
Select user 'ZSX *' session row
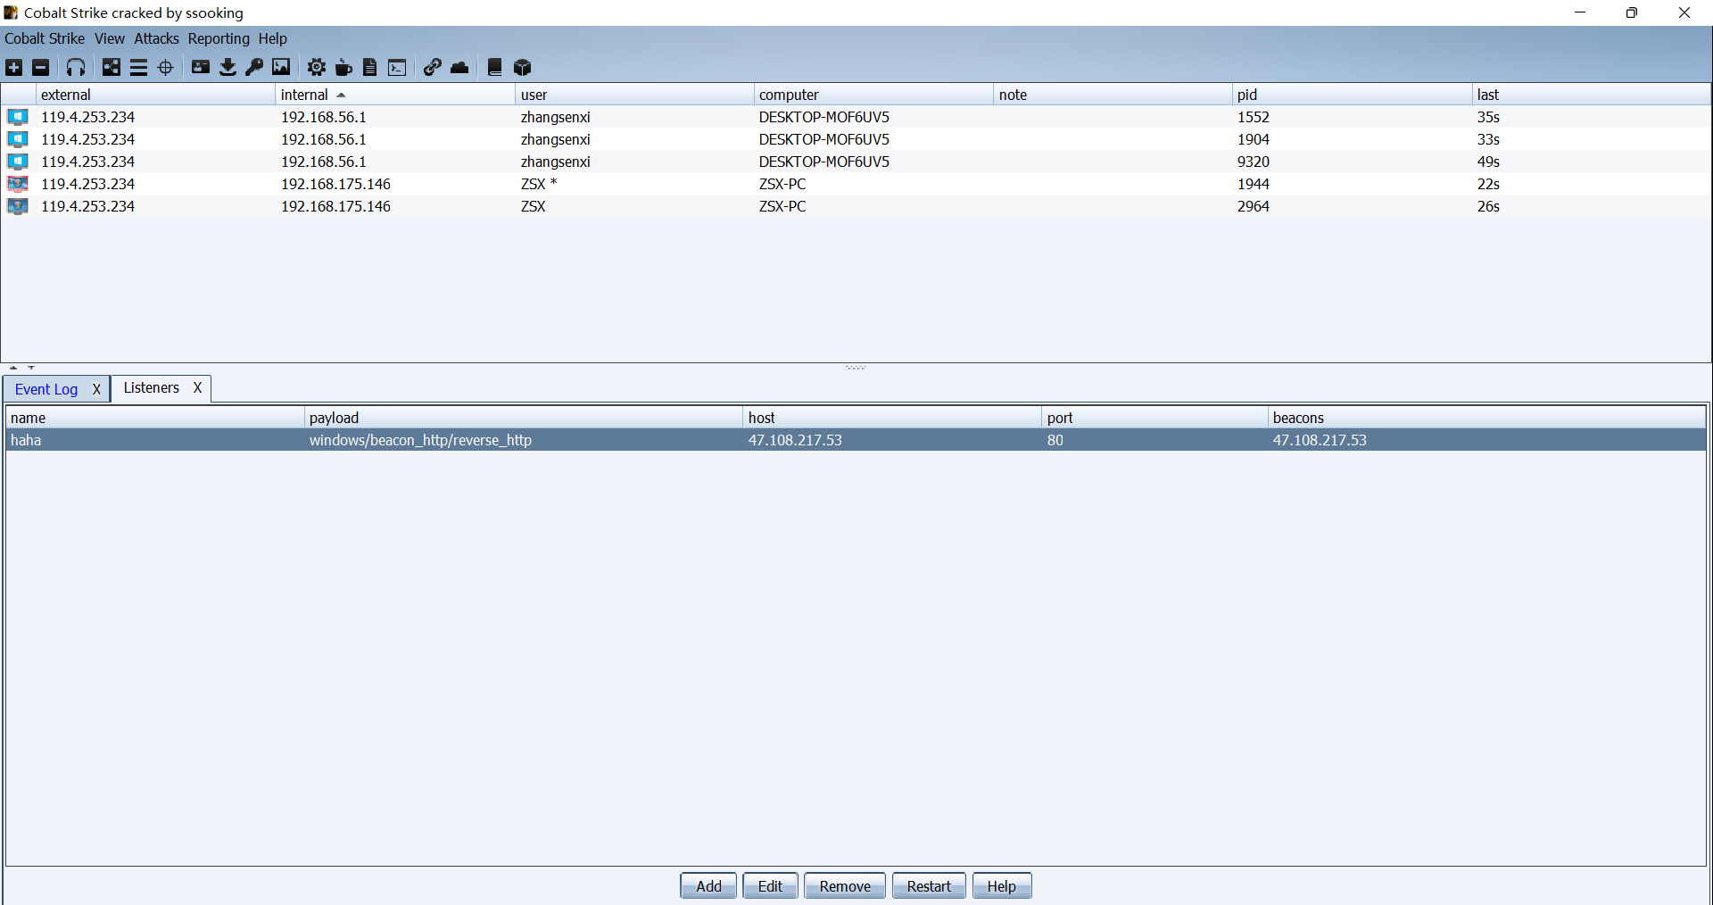pyautogui.click(x=856, y=184)
